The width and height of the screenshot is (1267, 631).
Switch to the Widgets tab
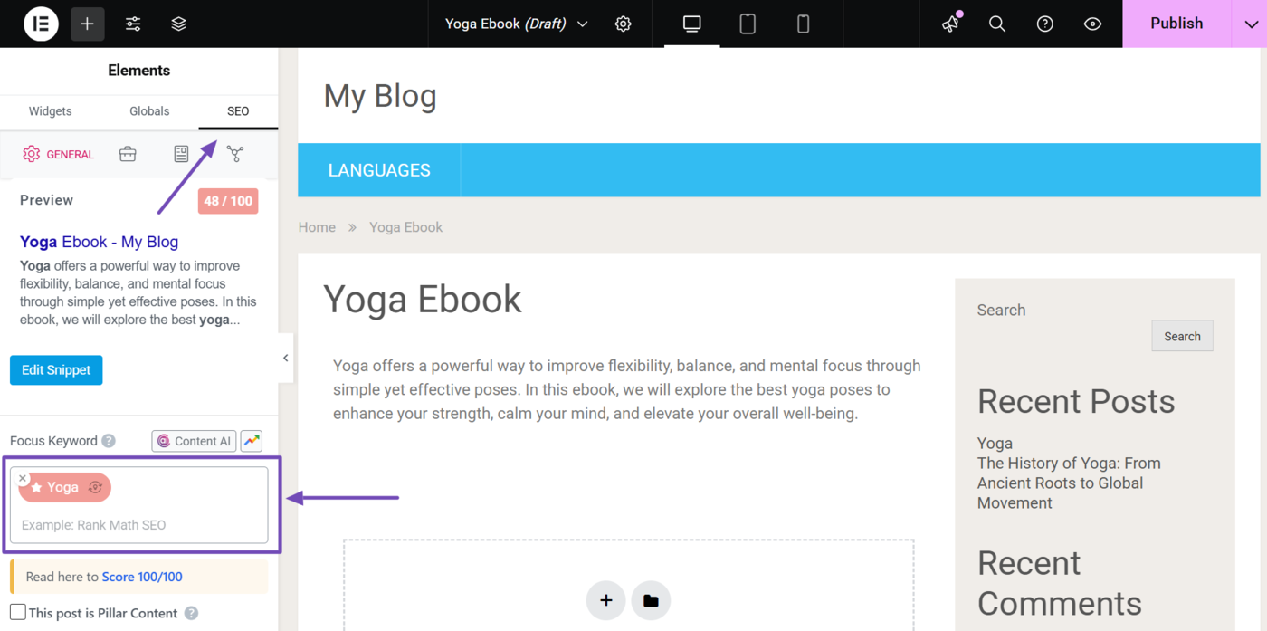(50, 111)
